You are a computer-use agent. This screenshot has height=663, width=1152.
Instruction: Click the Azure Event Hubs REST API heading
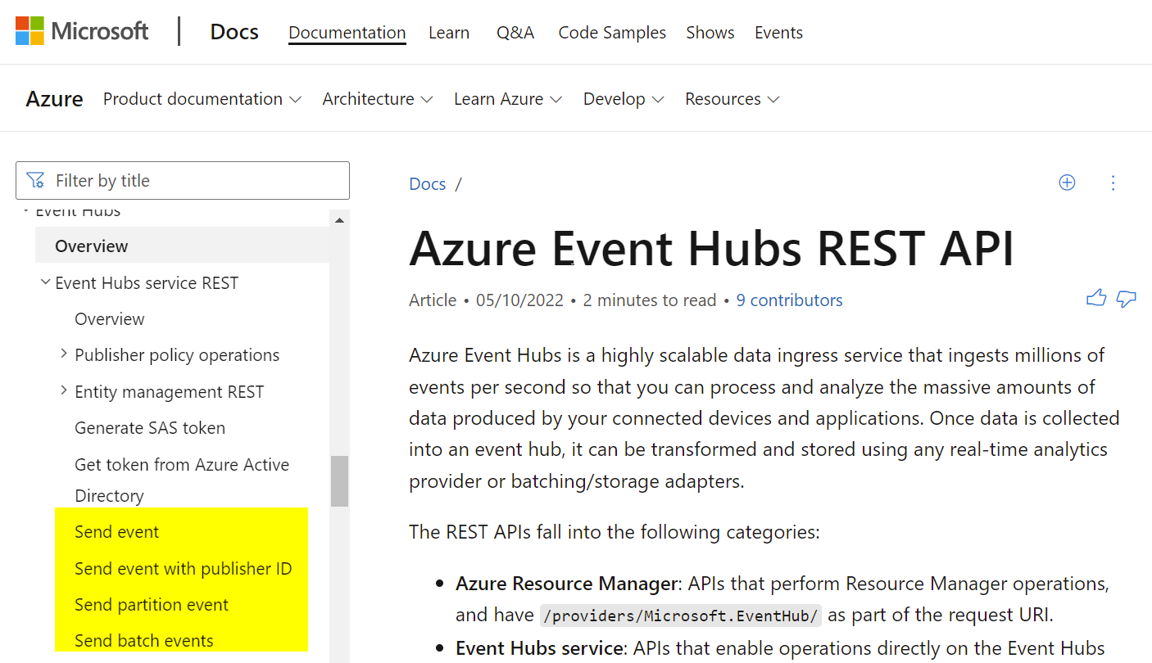[x=711, y=248]
